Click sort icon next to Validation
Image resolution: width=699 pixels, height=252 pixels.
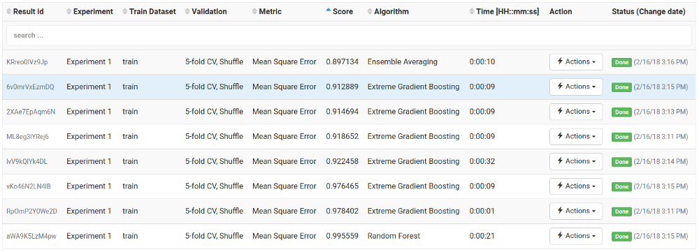(x=187, y=12)
